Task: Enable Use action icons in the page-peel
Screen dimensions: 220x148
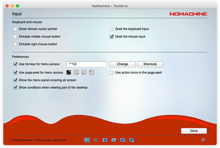Action: [x=112, y=73]
